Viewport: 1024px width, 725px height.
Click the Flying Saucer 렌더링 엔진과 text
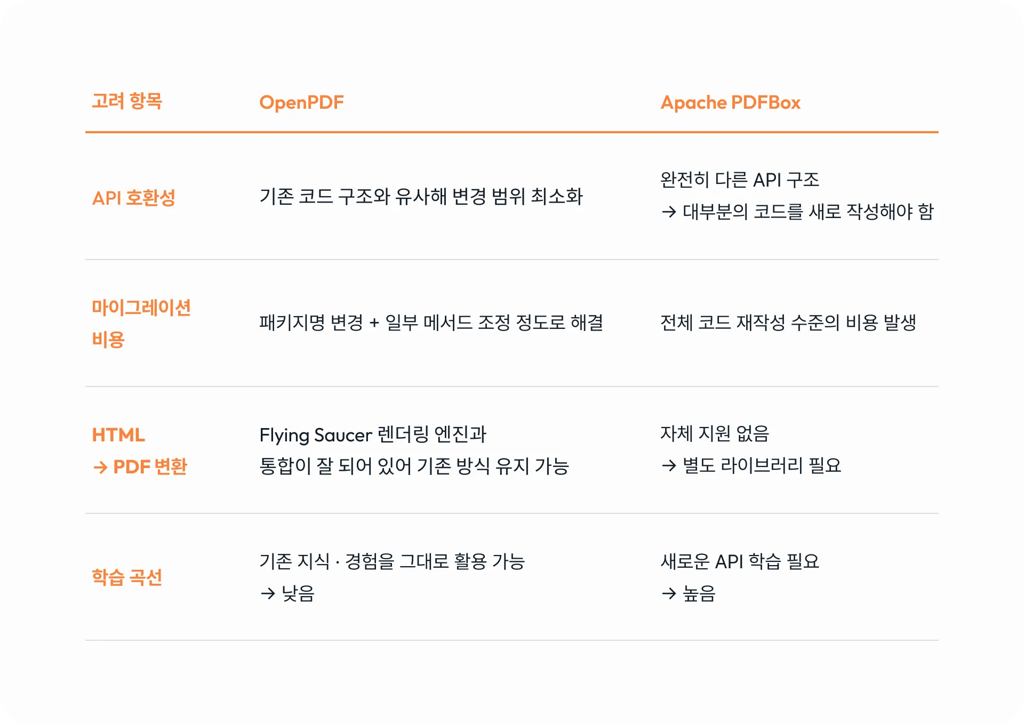click(x=373, y=435)
